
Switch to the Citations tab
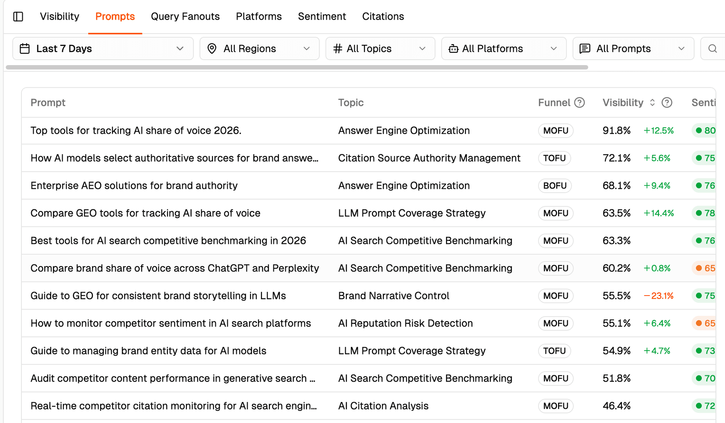pos(383,17)
